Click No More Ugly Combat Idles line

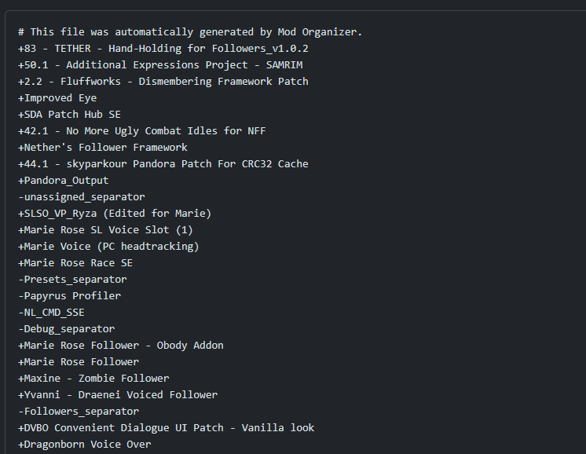[x=142, y=131]
